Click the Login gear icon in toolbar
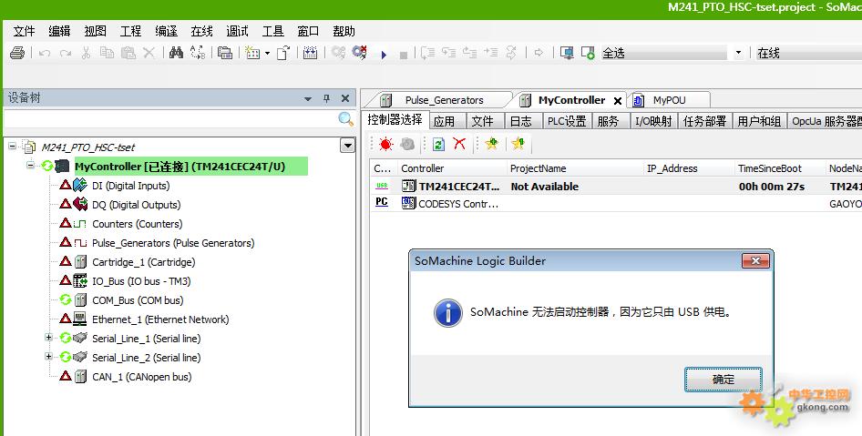The image size is (862, 436). 338,53
